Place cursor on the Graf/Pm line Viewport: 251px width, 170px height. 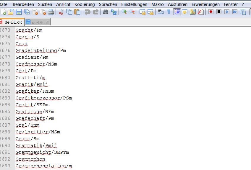26,71
